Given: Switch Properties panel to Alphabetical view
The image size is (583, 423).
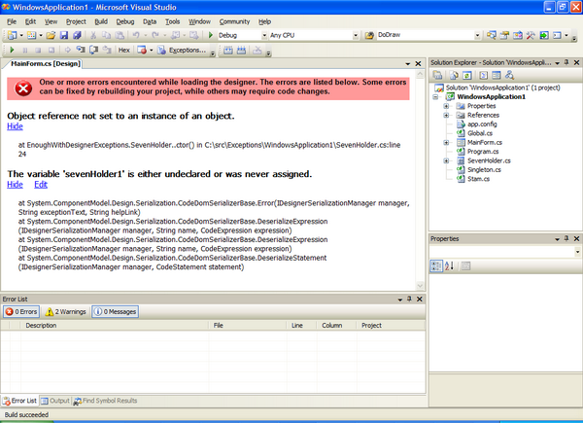Looking at the screenshot, I should pos(449,266).
